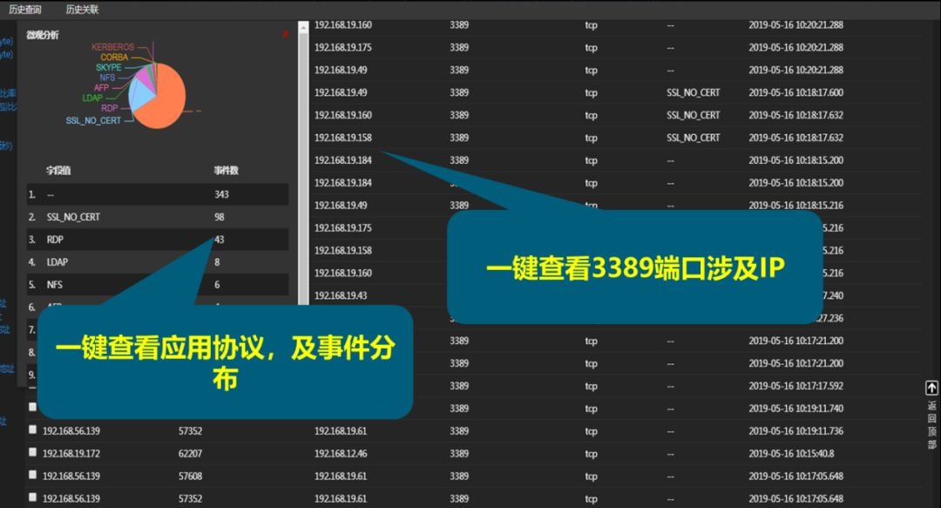Open the 历史查询 tab
941x508 pixels.
click(x=25, y=10)
